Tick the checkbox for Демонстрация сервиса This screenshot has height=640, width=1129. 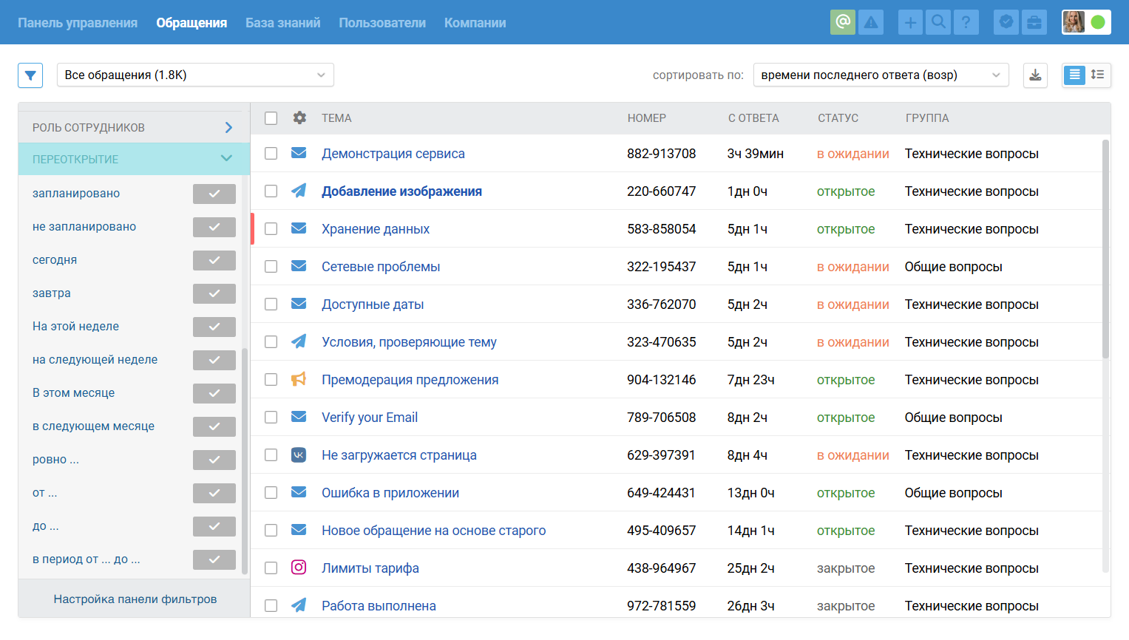pos(271,154)
